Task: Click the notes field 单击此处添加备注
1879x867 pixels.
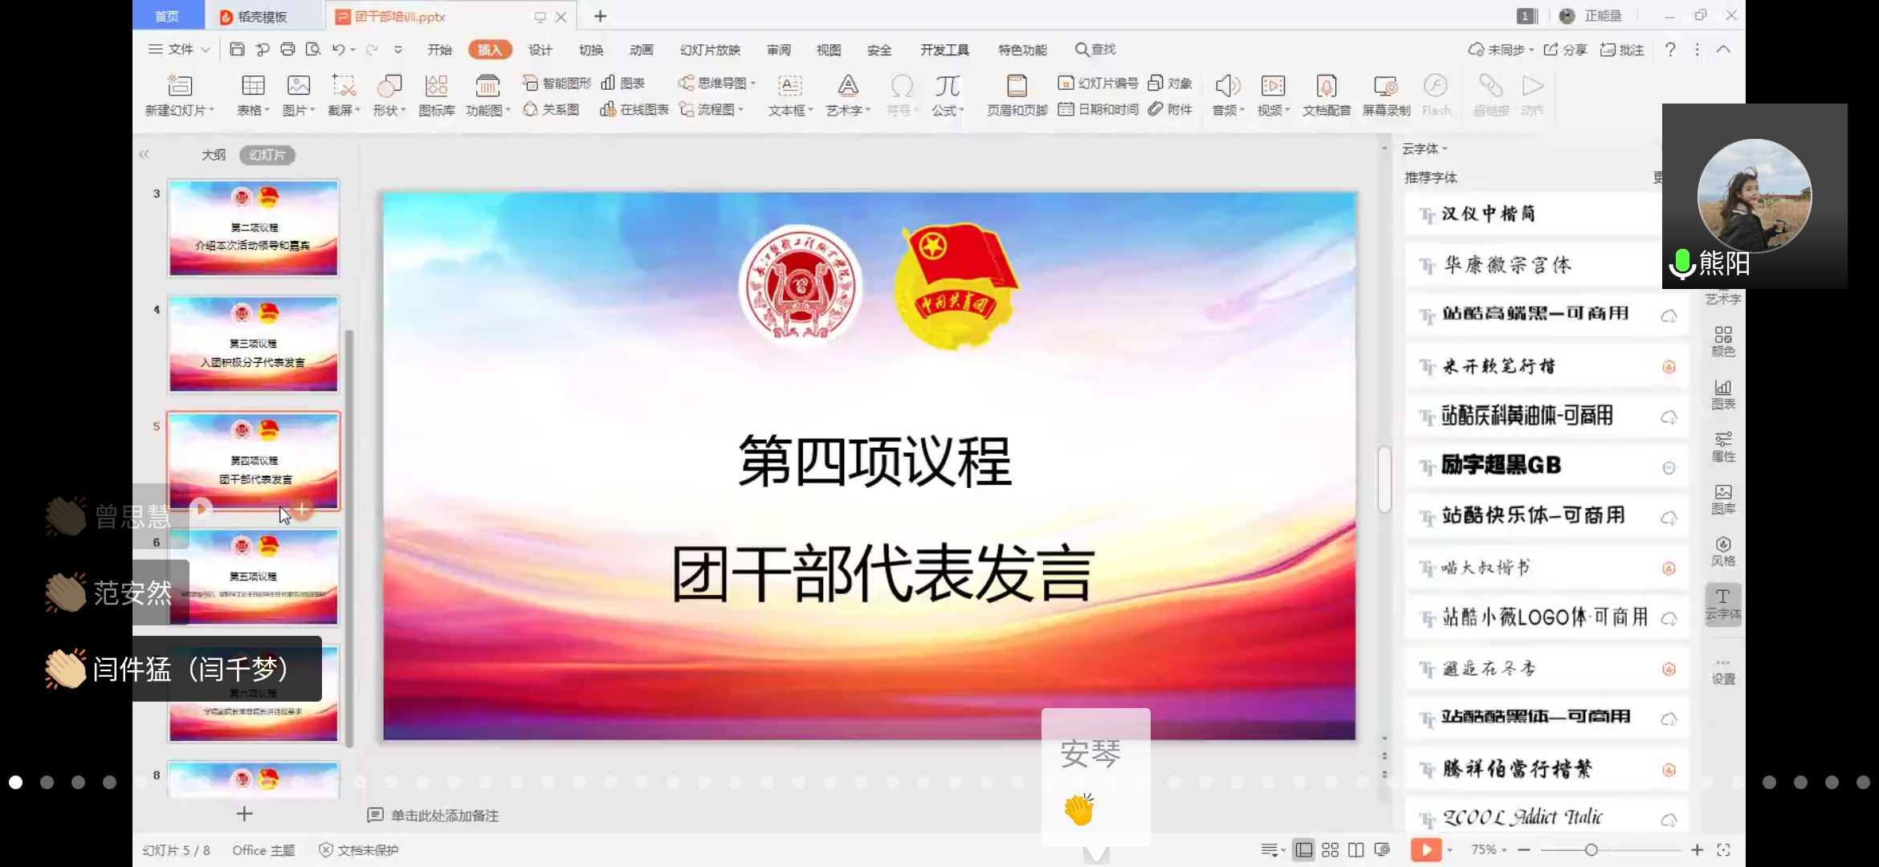Action: coord(445,816)
